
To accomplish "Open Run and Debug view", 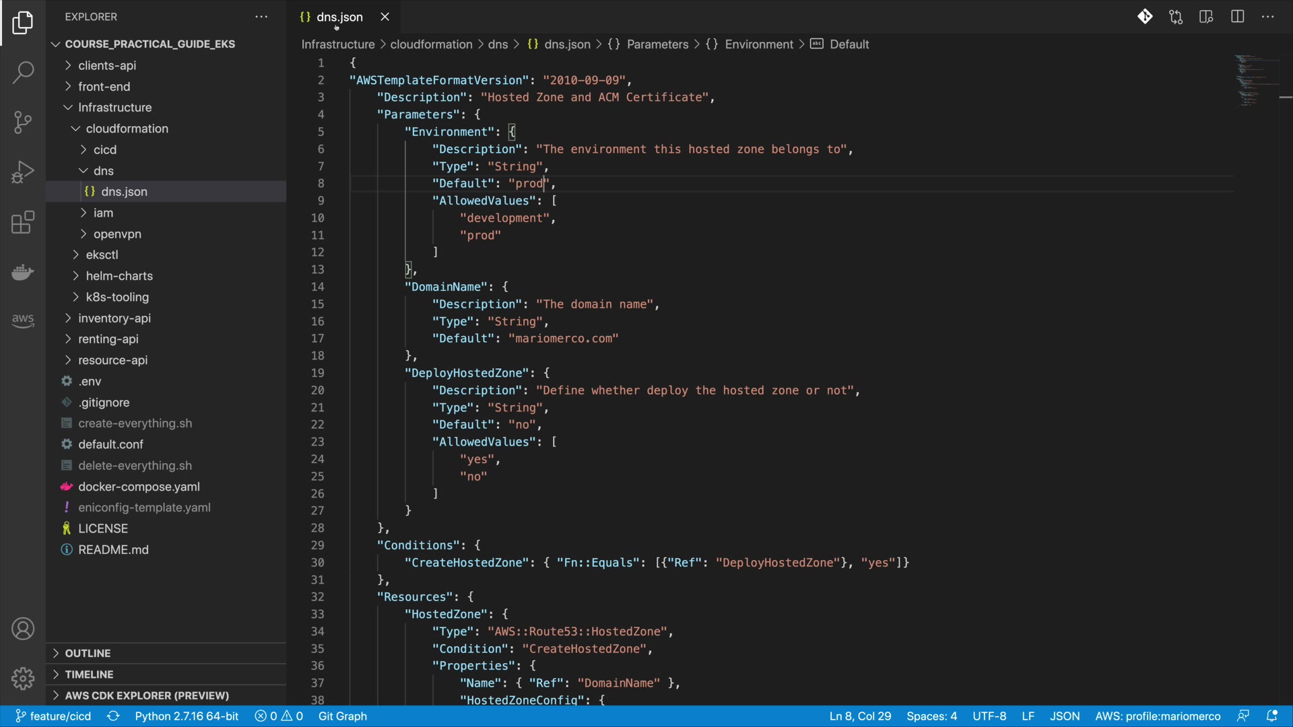I will click(x=23, y=172).
